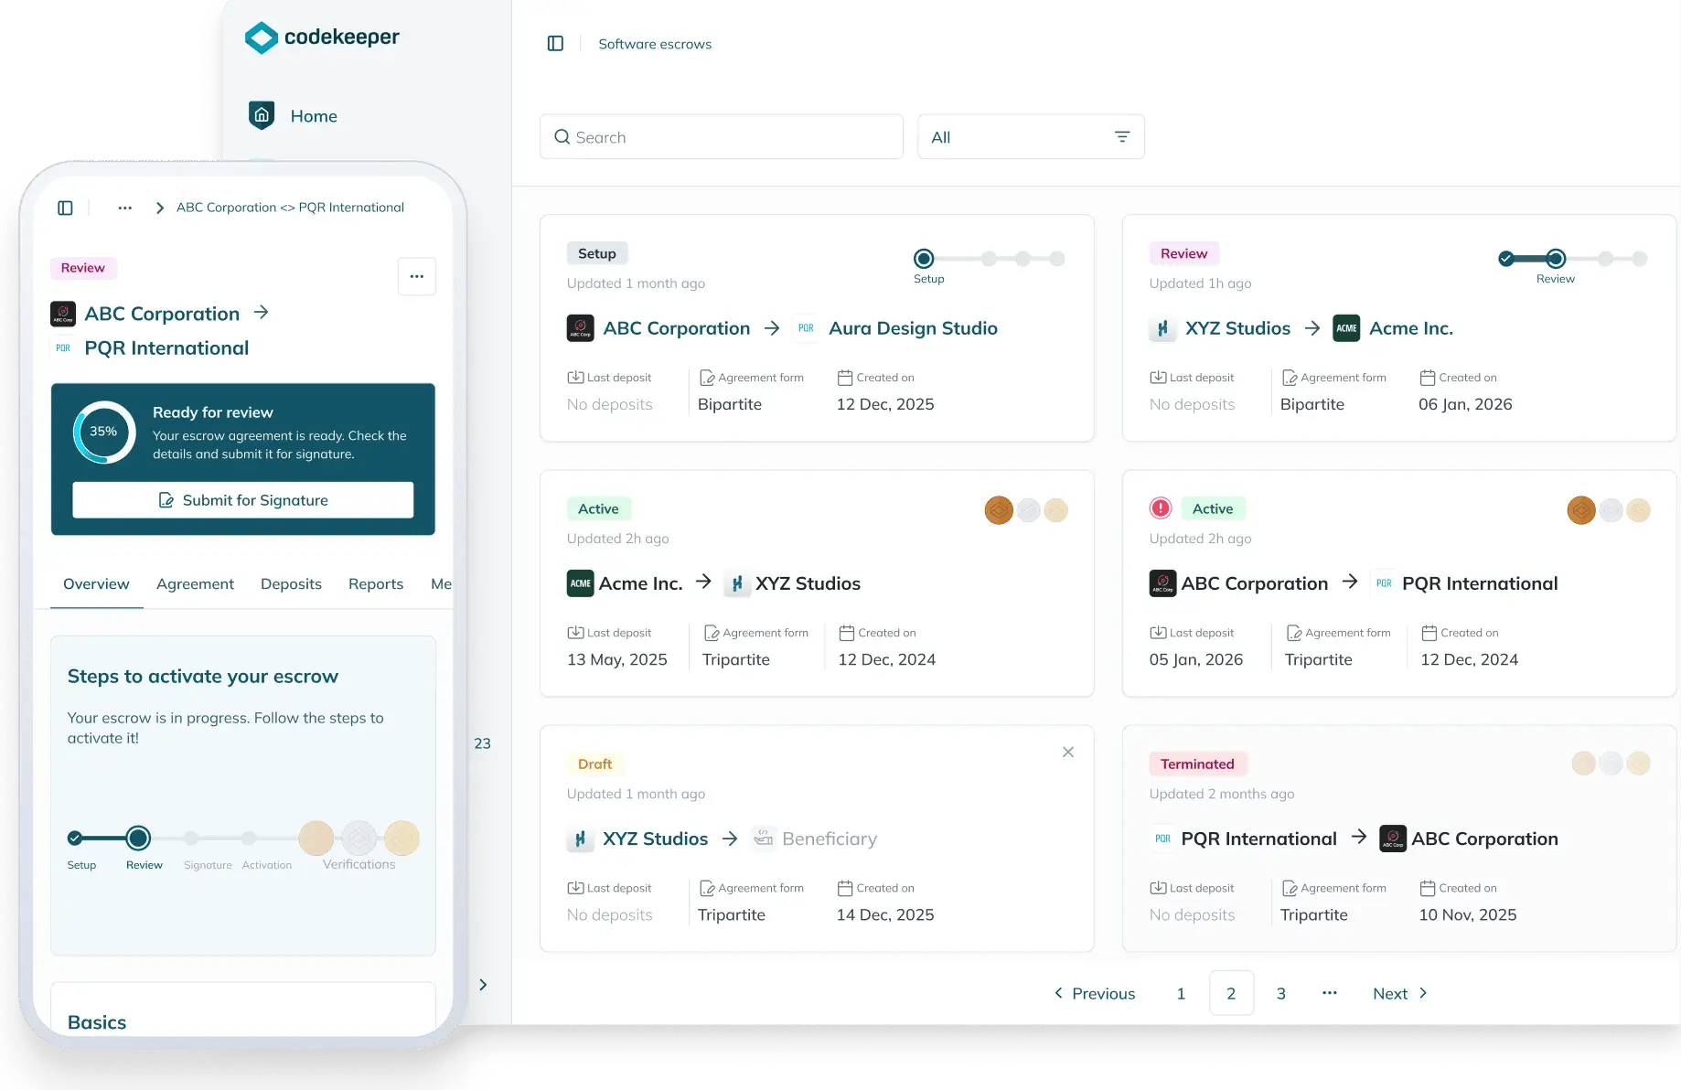Click into the Search input field
The width and height of the screenshot is (1681, 1090).
pos(721,137)
